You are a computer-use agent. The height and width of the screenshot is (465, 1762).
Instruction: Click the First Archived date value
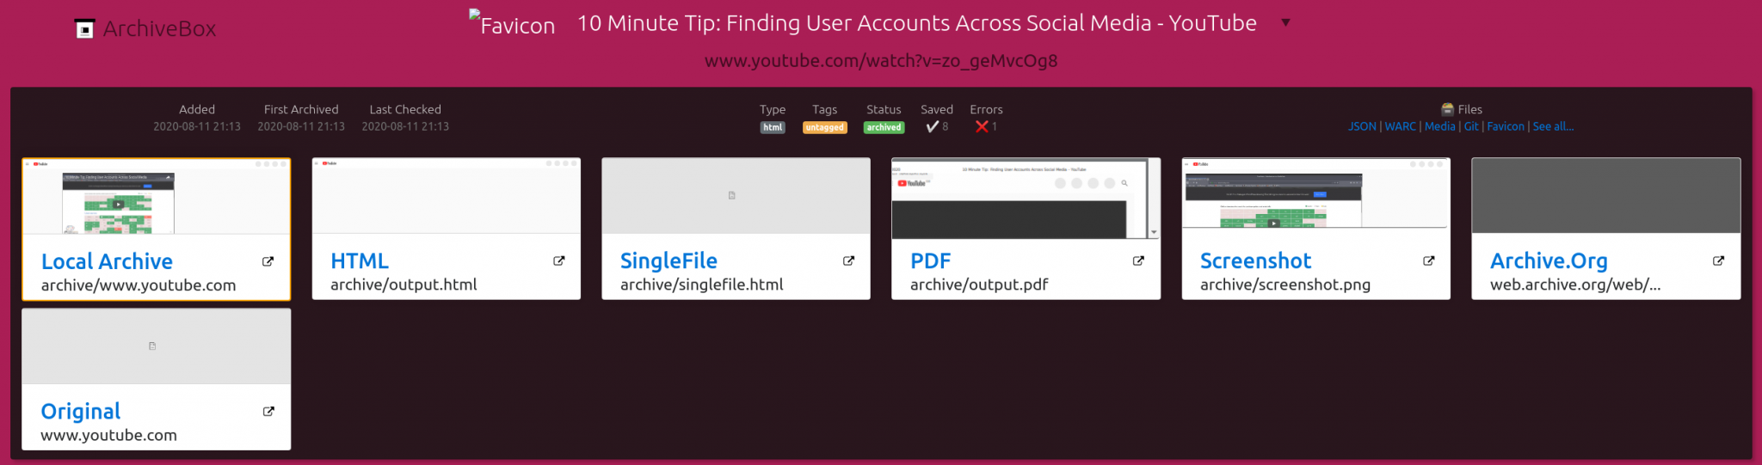[x=301, y=126]
